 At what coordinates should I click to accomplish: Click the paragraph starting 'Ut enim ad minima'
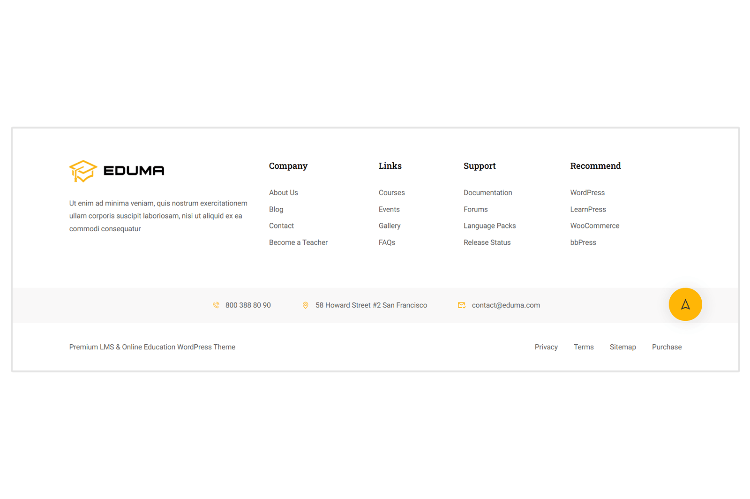click(158, 216)
